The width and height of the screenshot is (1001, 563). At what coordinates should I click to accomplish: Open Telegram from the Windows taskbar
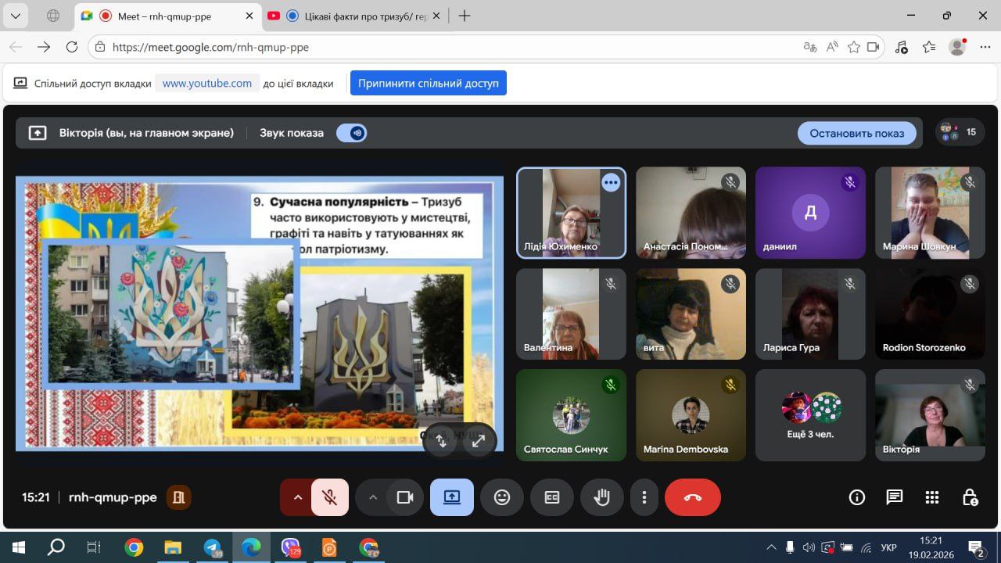212,547
